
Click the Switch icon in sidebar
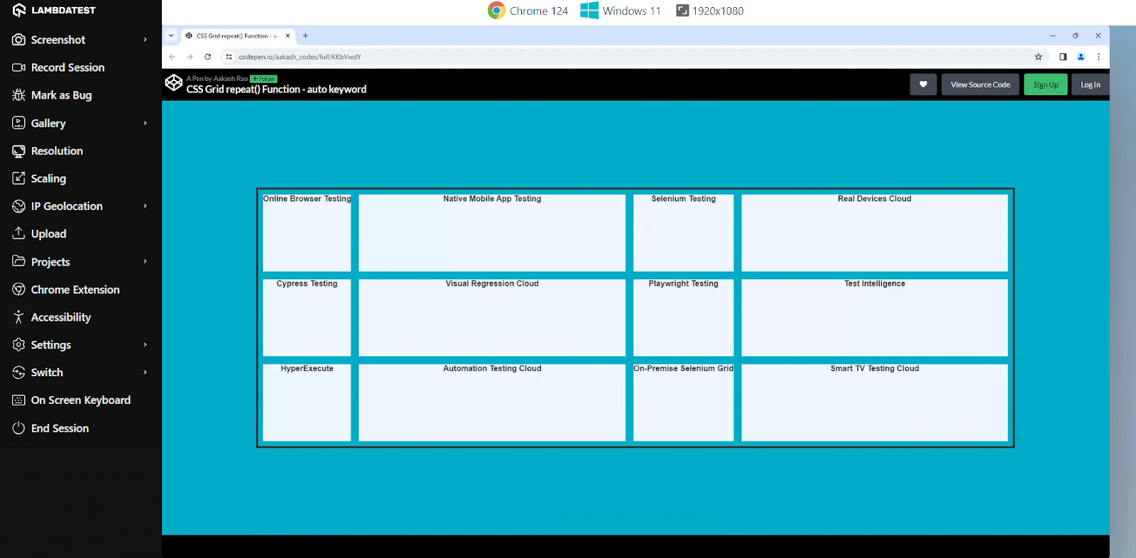pyautogui.click(x=18, y=372)
